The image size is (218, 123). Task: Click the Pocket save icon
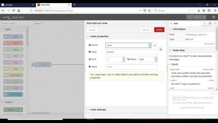pos(145,11)
